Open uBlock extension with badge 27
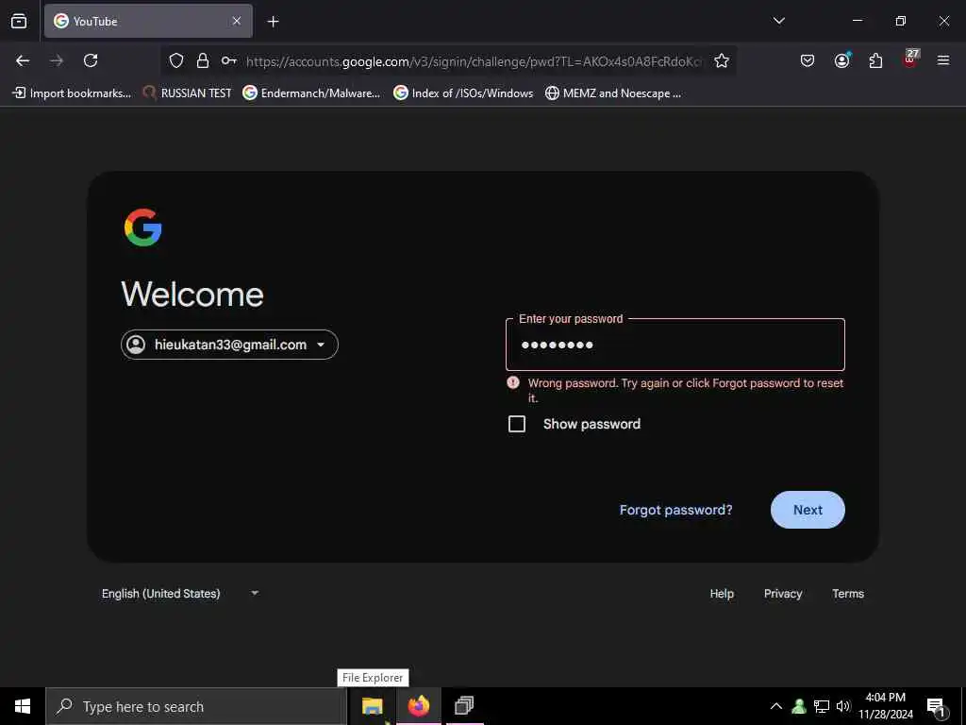This screenshot has height=725, width=966. (910, 59)
